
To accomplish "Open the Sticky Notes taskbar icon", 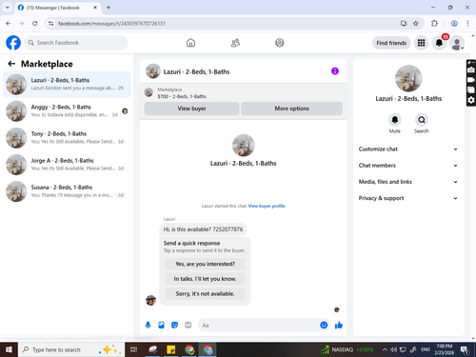I will 171,349.
